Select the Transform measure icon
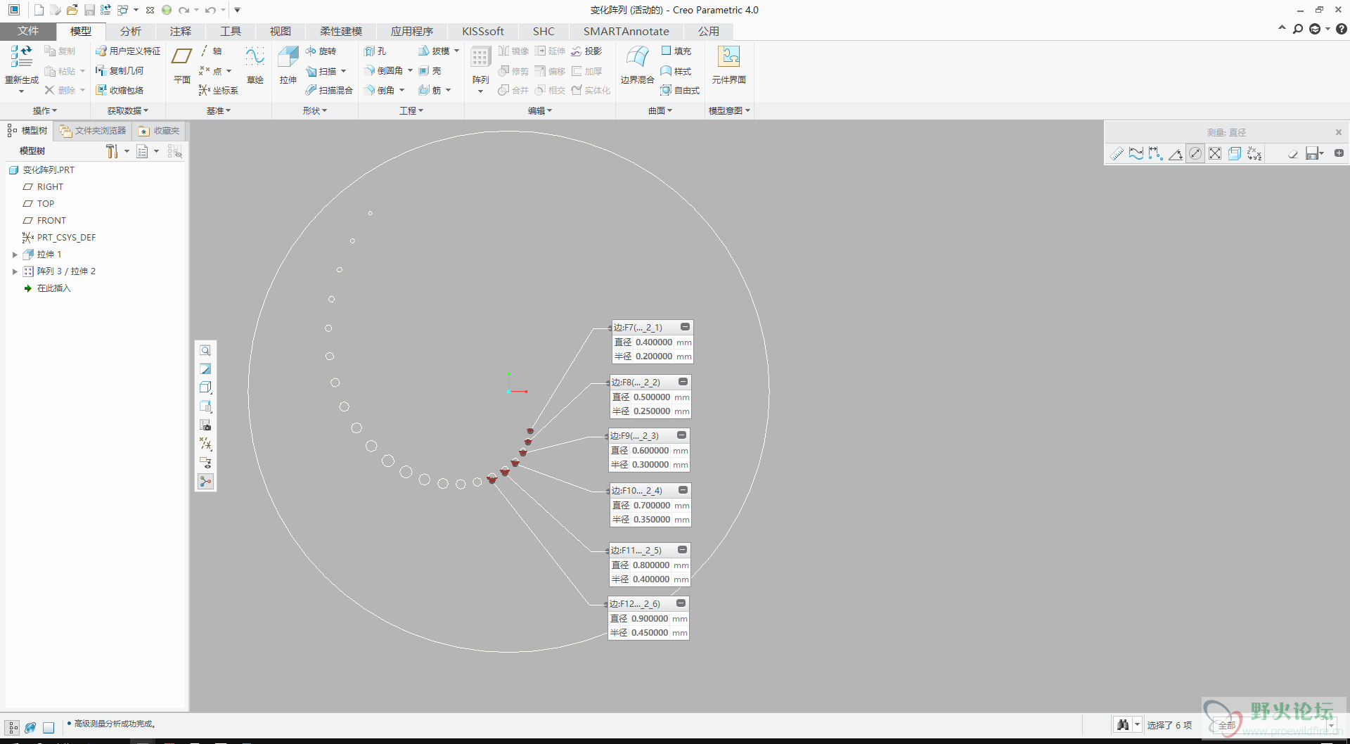This screenshot has height=744, width=1350. point(1254,153)
